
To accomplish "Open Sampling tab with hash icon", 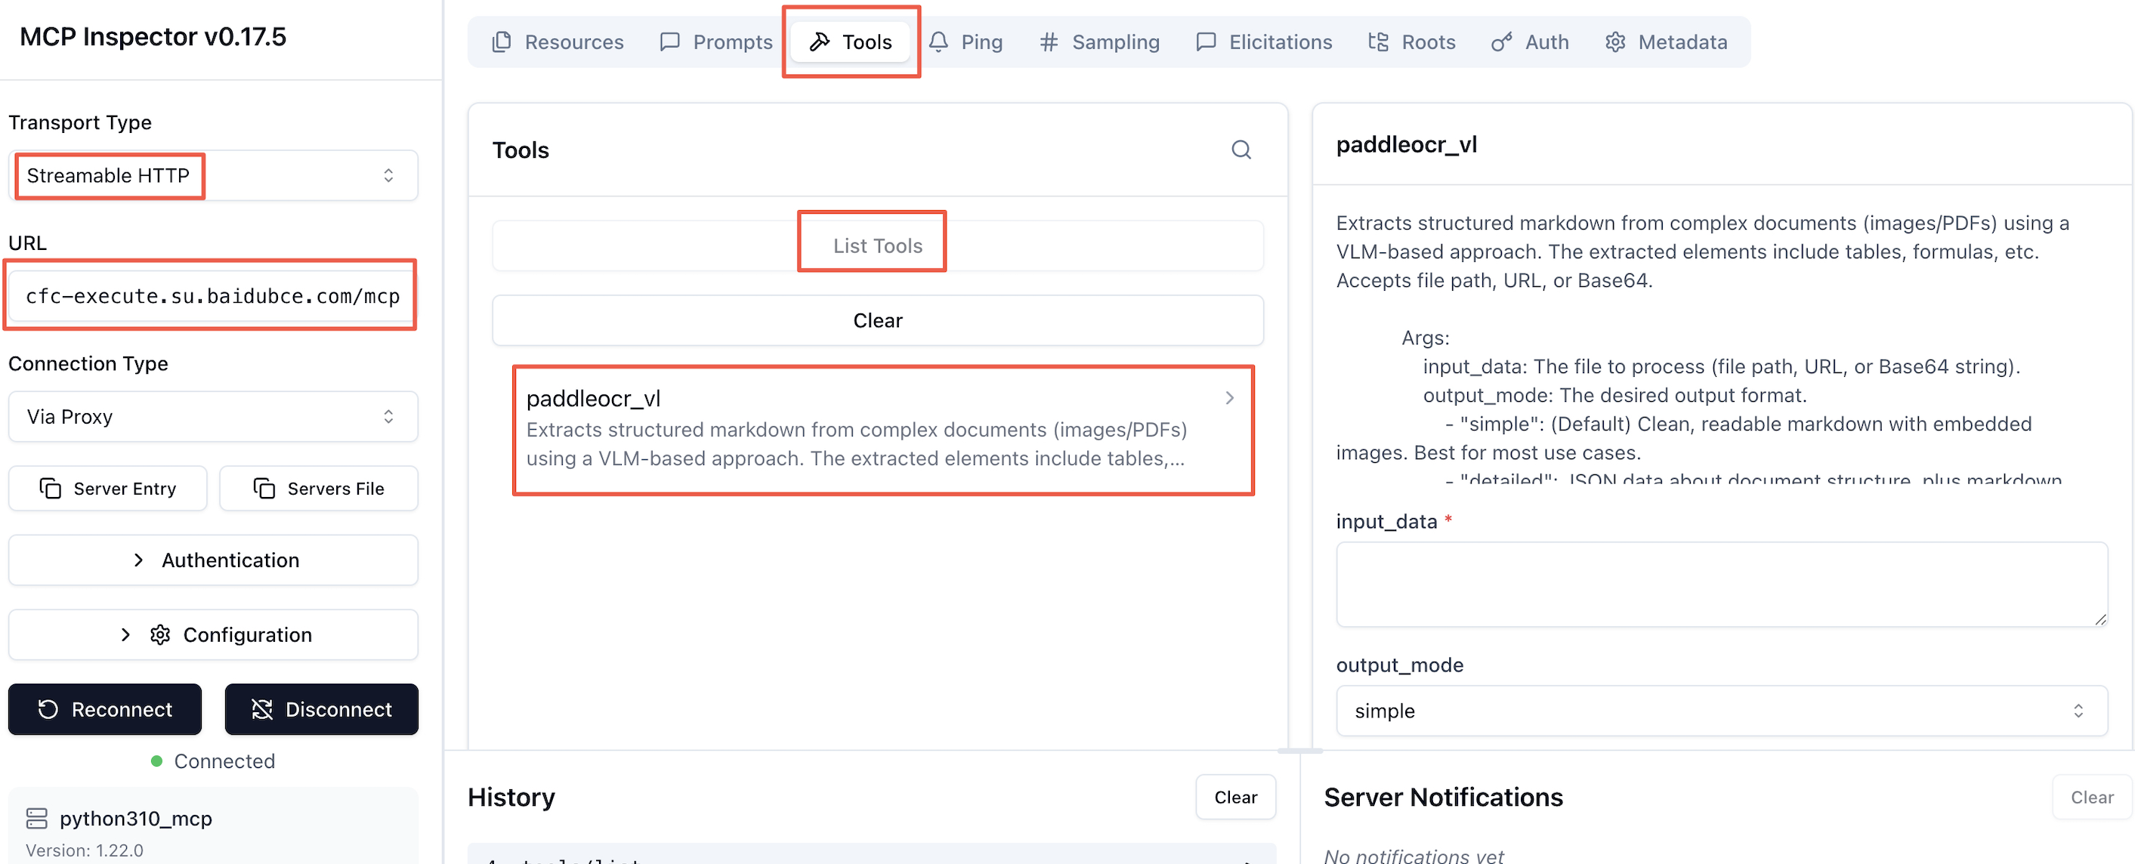I will coord(1099,42).
